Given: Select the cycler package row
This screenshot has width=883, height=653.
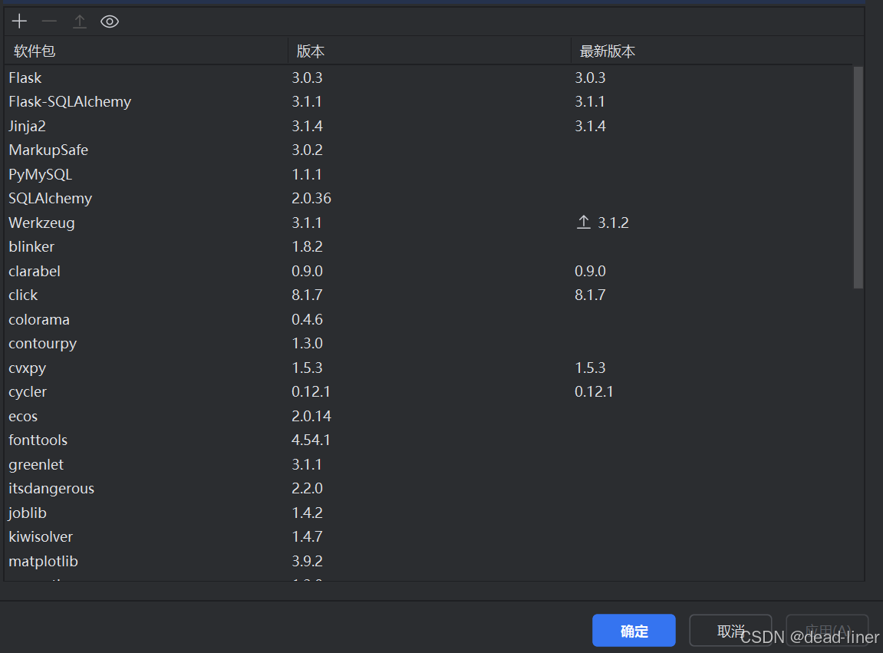Looking at the screenshot, I should [x=429, y=391].
